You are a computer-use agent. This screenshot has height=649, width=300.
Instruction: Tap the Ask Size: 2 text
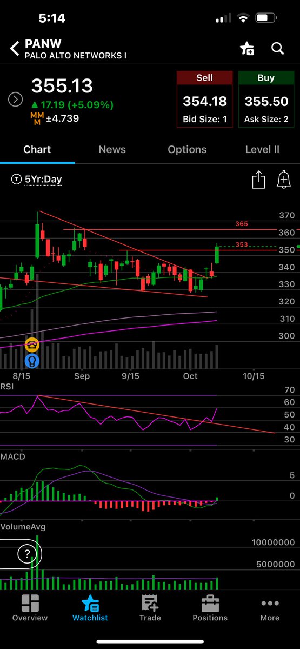(x=266, y=120)
